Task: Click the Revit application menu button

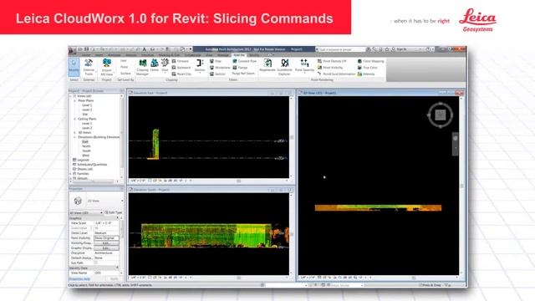Action: pos(72,51)
